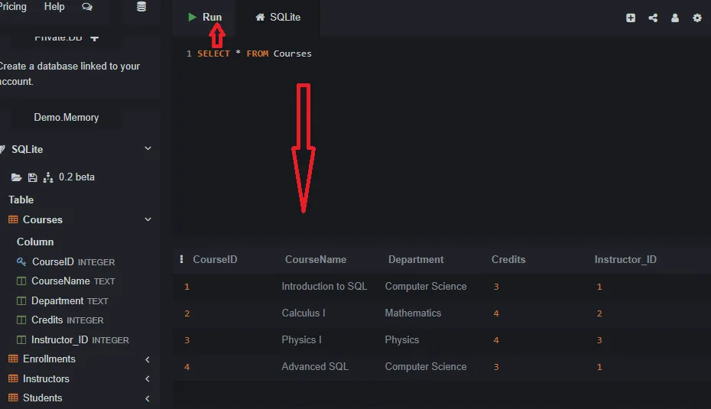Click the save disk icon

tap(32, 177)
